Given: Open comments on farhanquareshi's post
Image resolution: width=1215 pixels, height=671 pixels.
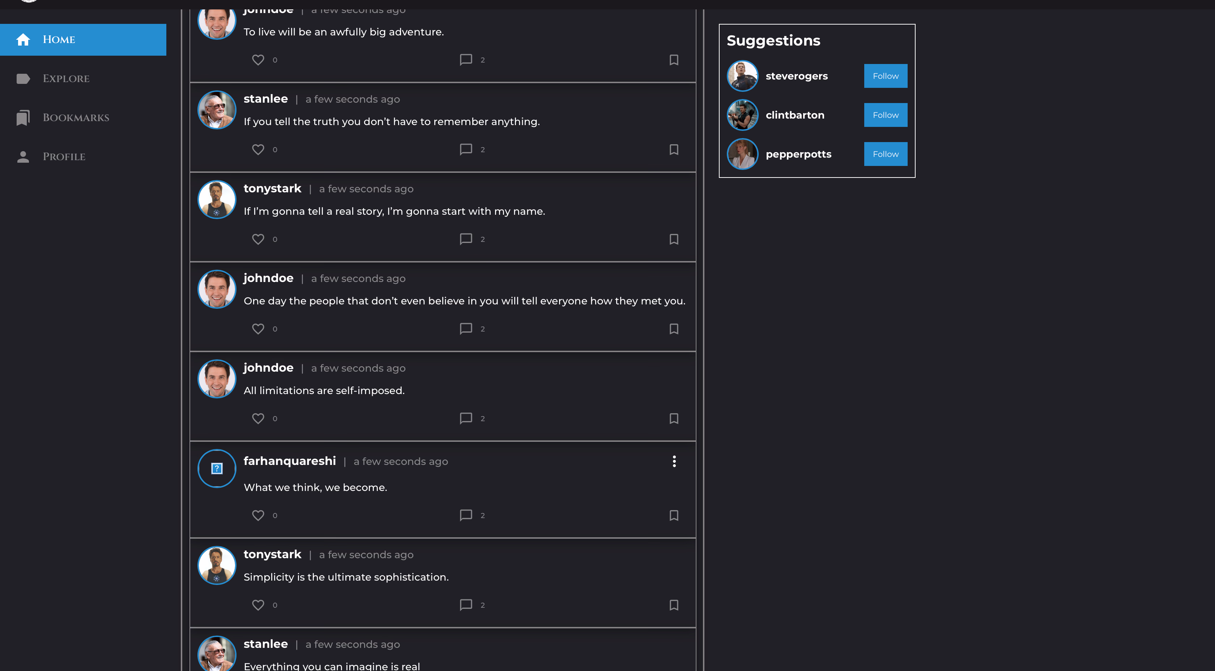Looking at the screenshot, I should click(466, 515).
